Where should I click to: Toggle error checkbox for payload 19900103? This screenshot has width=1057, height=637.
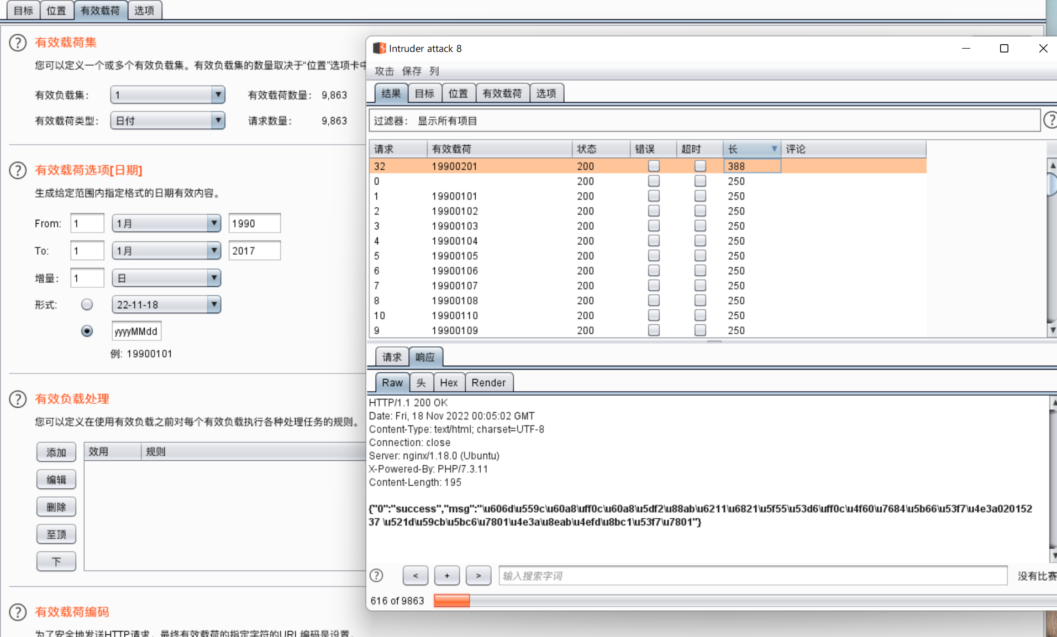pyautogui.click(x=654, y=225)
